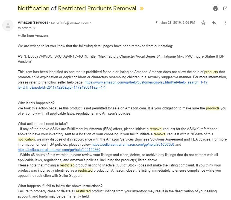Reply using the arrow icon

(x=214, y=23)
